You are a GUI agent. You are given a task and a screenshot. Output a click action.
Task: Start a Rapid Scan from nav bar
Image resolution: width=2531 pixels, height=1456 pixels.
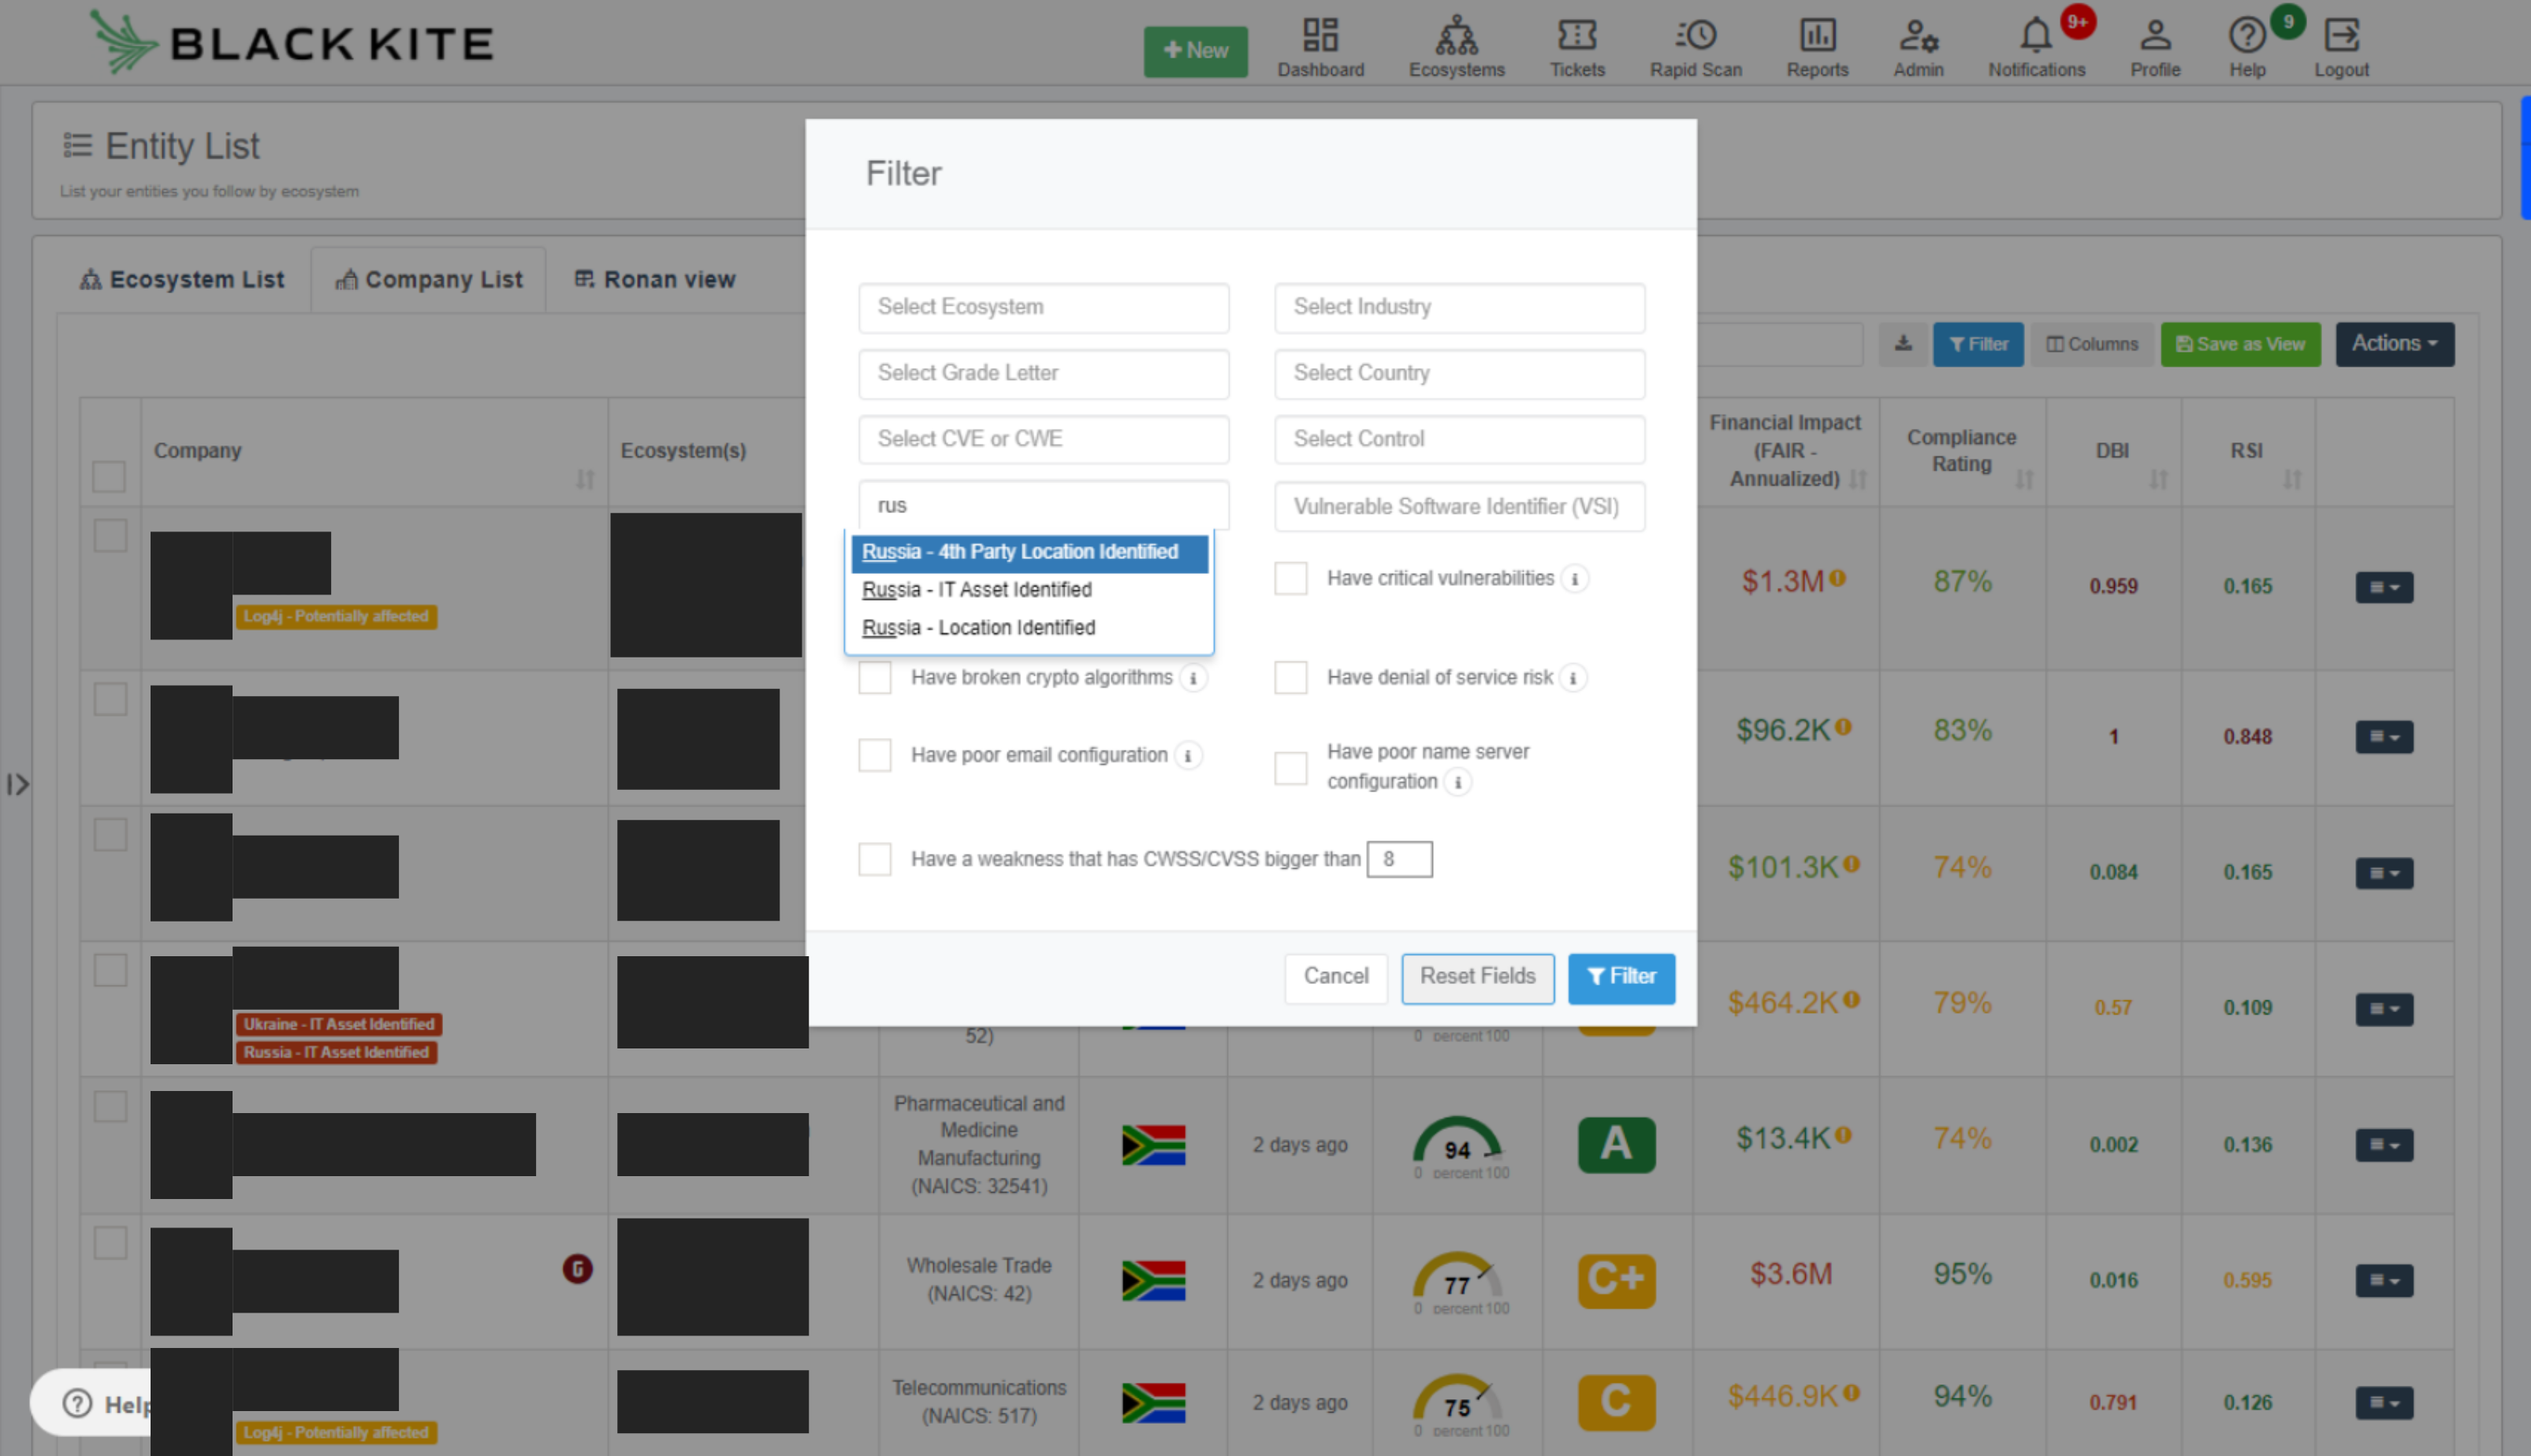pos(1695,47)
